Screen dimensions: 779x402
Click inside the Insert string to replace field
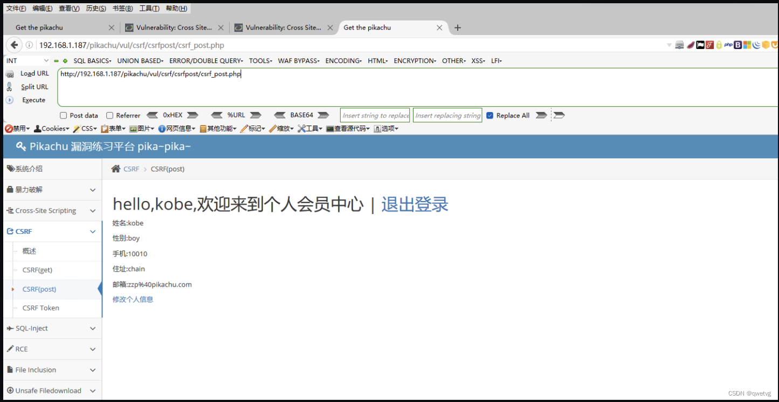pos(375,115)
